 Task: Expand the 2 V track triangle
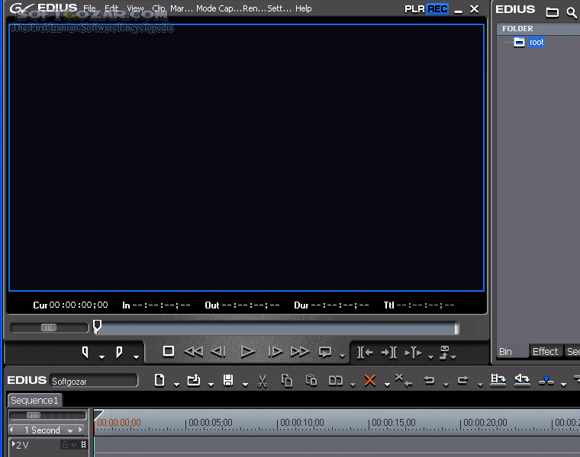[x=14, y=444]
